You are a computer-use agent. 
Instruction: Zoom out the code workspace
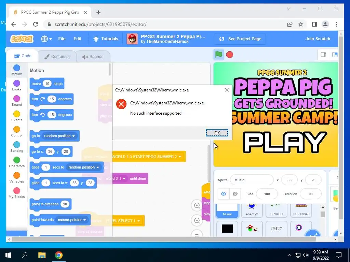(197, 221)
